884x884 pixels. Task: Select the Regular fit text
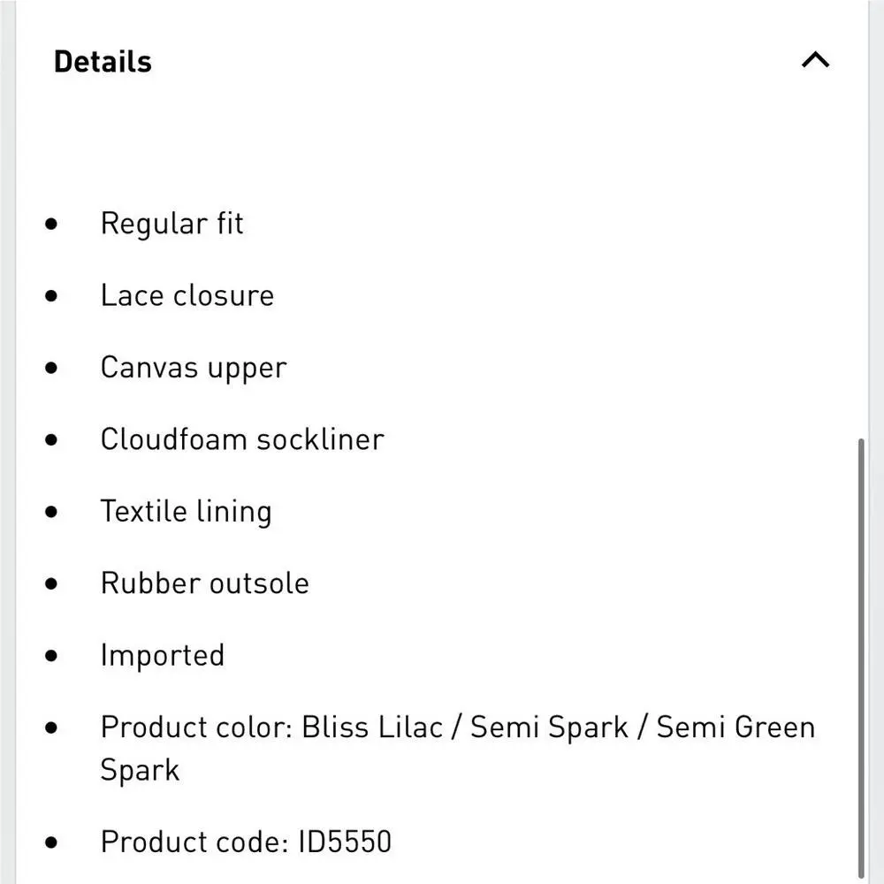[172, 224]
